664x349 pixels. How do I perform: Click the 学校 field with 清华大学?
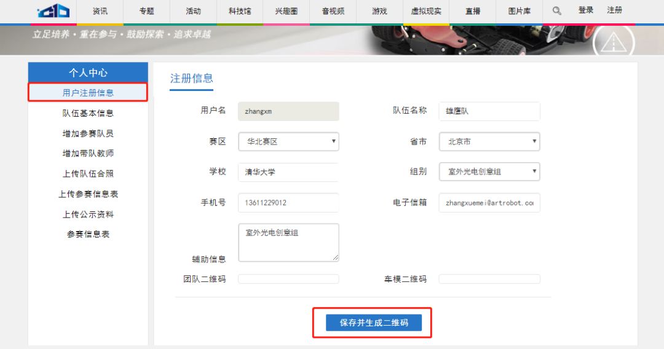pyautogui.click(x=288, y=172)
